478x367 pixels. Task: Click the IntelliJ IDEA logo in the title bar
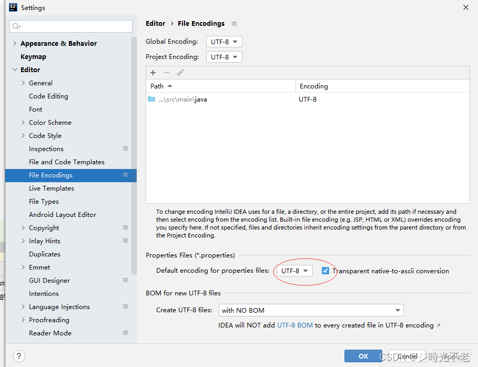pos(13,7)
